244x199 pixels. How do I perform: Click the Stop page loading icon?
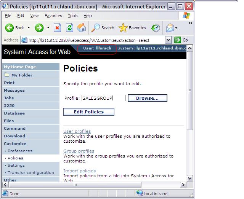click(x=57, y=28)
